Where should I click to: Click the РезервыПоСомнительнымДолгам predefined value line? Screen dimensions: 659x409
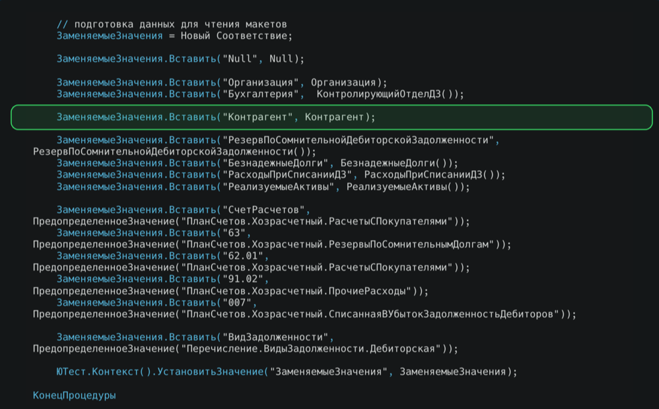[x=272, y=244]
